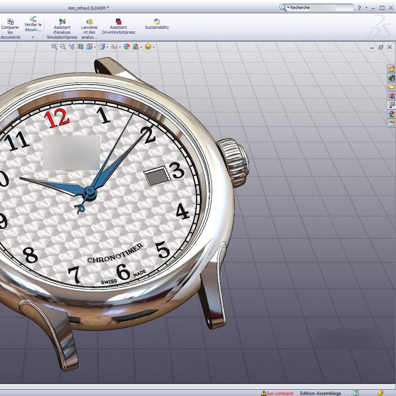This screenshot has width=396, height=396.
Task: Open the File Explorer folder tab
Action: tap(392, 87)
